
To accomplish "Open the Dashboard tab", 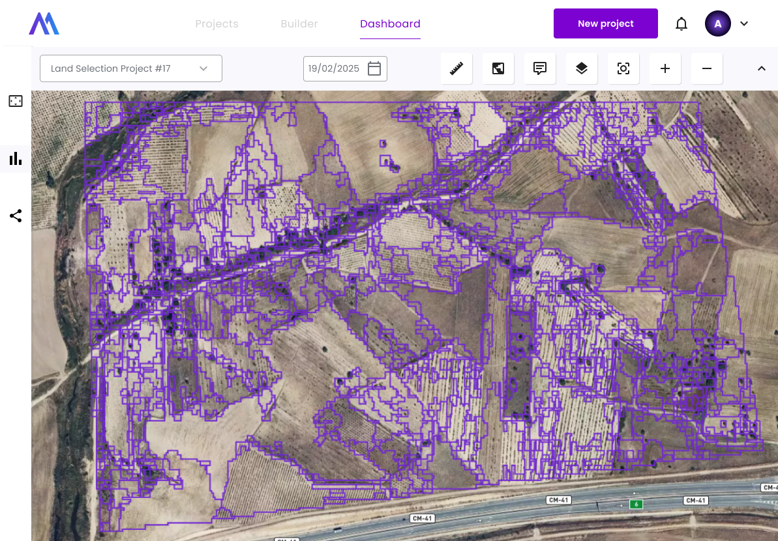I will [390, 24].
